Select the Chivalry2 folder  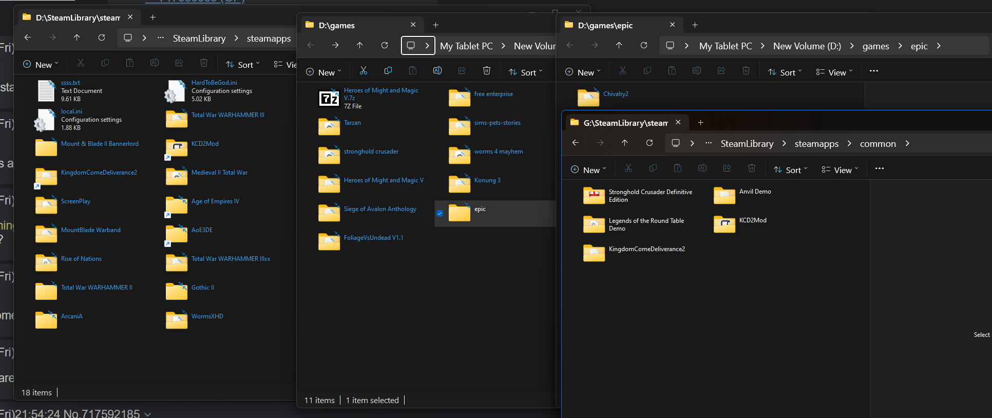(603, 97)
